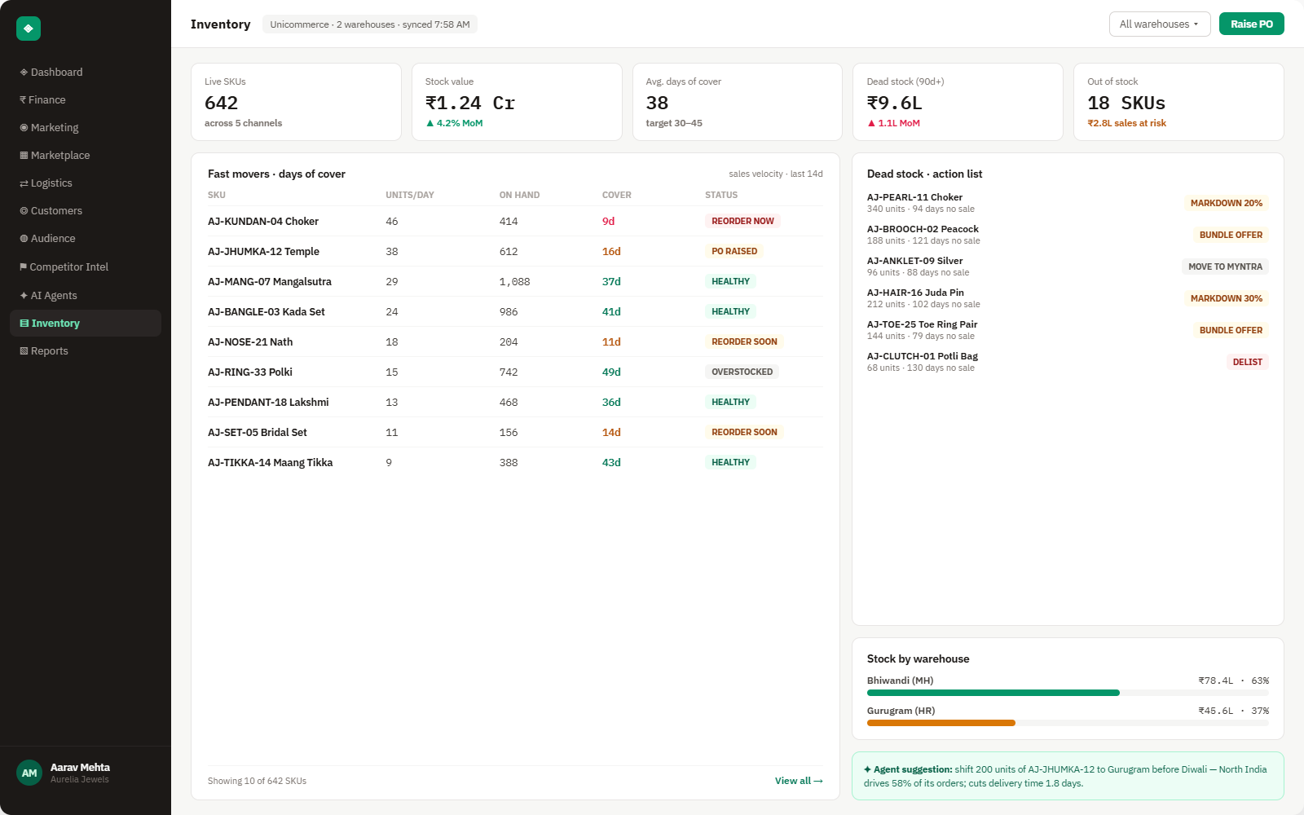1304x815 pixels.
Task: Click the BUNDLE OFFER for AJ-BROOCH-02
Action: (x=1231, y=235)
